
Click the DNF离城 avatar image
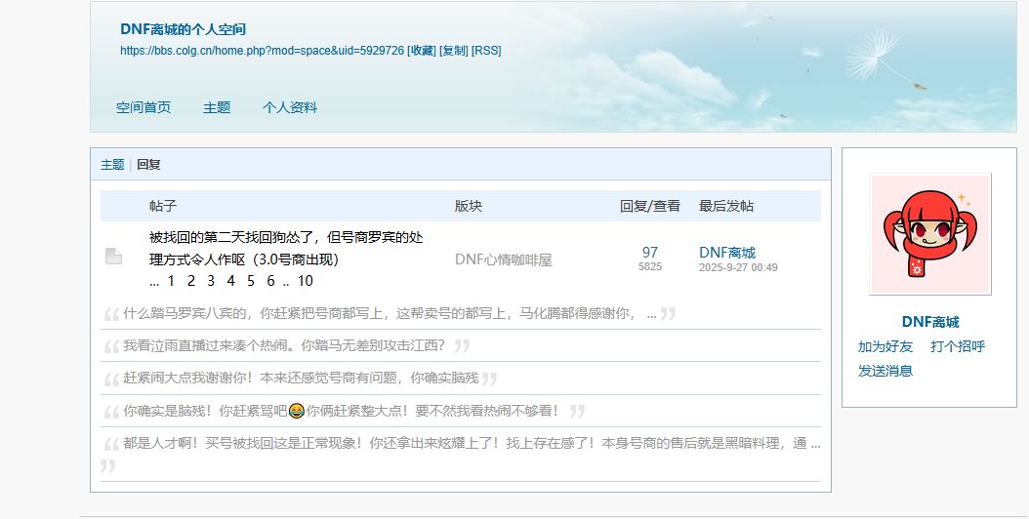(929, 234)
